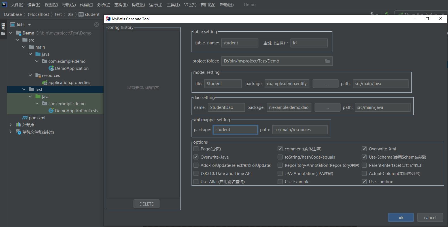Click the IntelliJ logo in the top-left corner
The height and width of the screenshot is (227, 448).
click(x=4, y=5)
